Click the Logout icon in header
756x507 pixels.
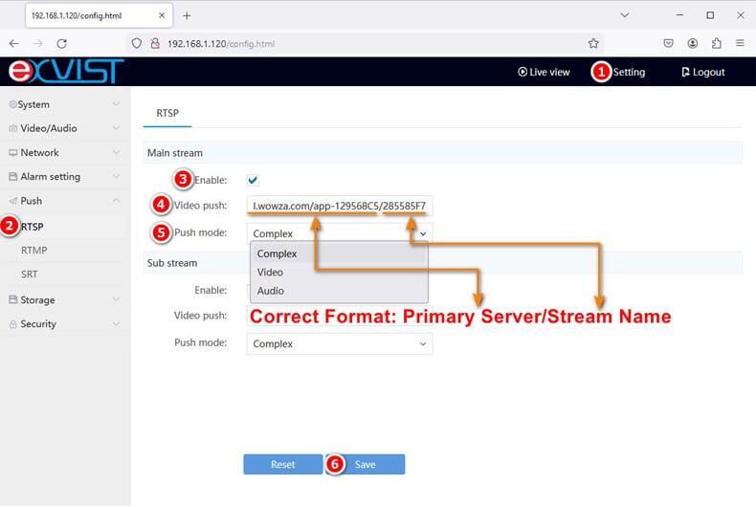tap(685, 72)
